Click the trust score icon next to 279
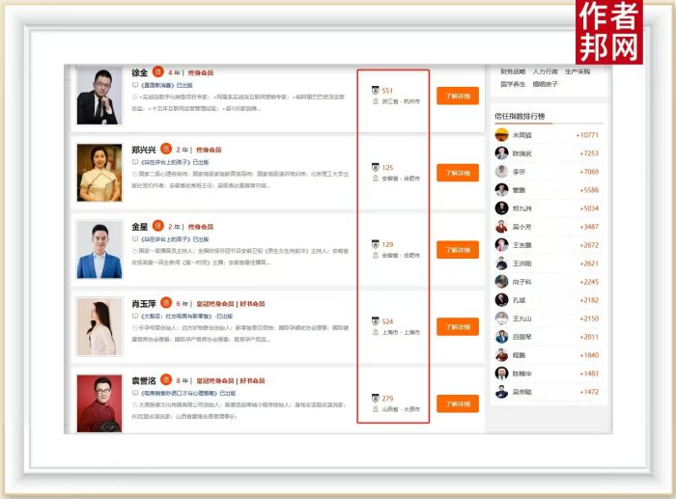The width and height of the screenshot is (676, 499). point(375,398)
